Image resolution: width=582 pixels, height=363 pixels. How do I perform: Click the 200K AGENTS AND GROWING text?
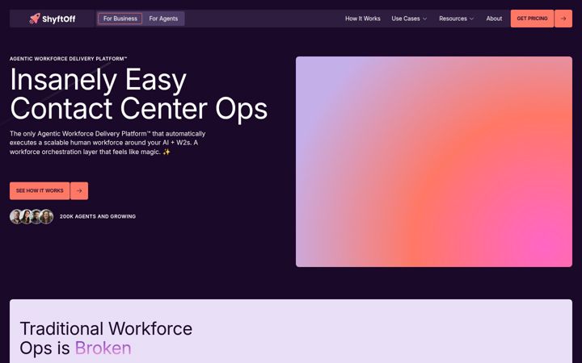click(98, 216)
